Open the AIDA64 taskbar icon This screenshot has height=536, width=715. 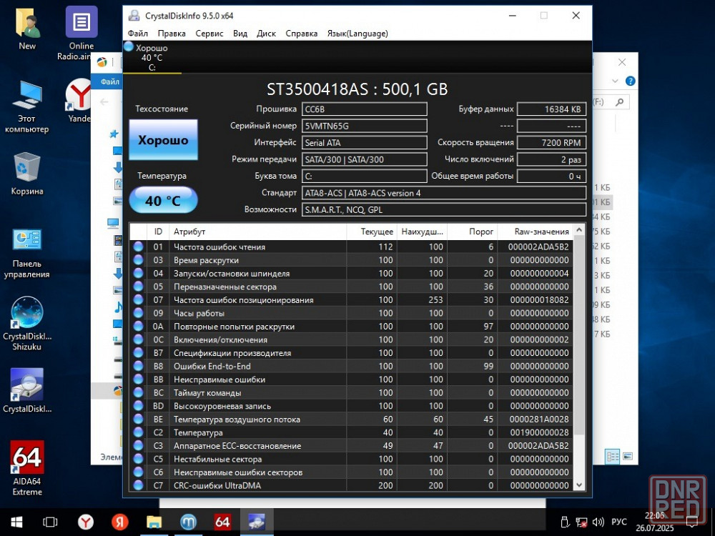[x=222, y=522]
